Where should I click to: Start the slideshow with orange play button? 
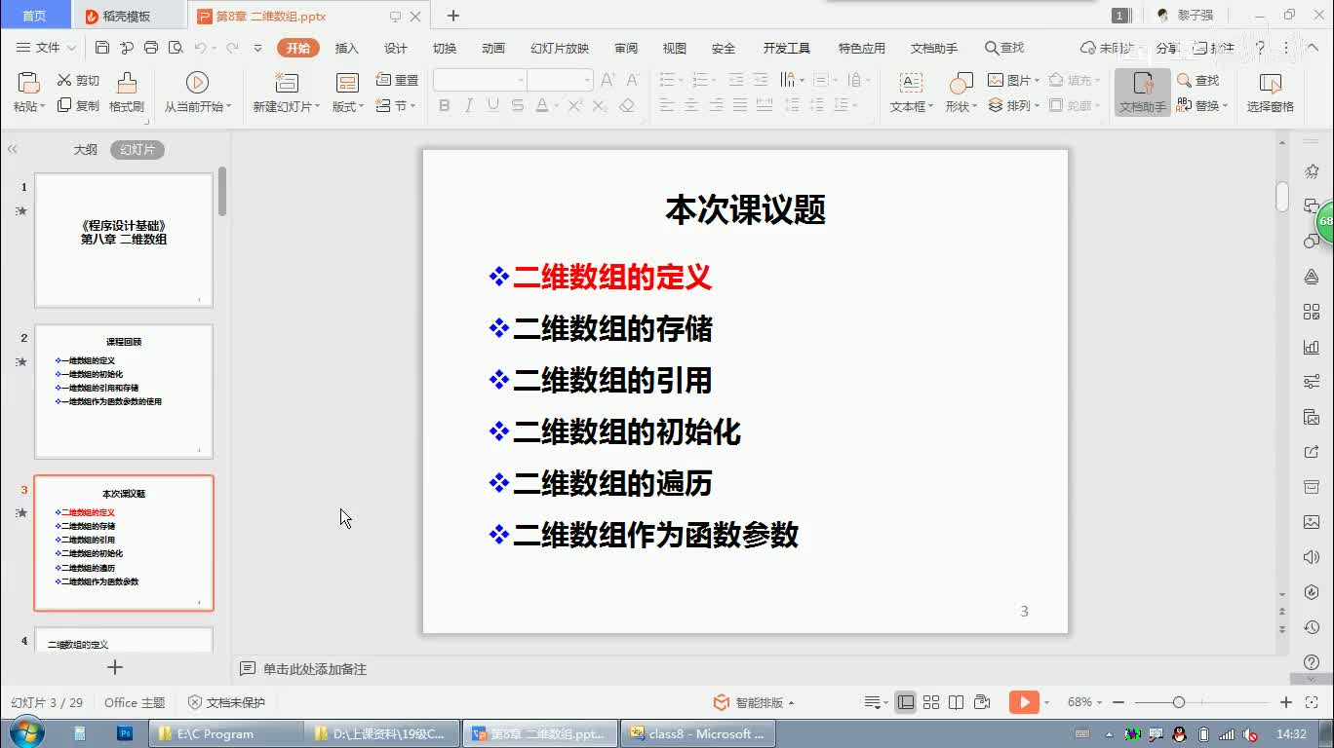(1023, 702)
